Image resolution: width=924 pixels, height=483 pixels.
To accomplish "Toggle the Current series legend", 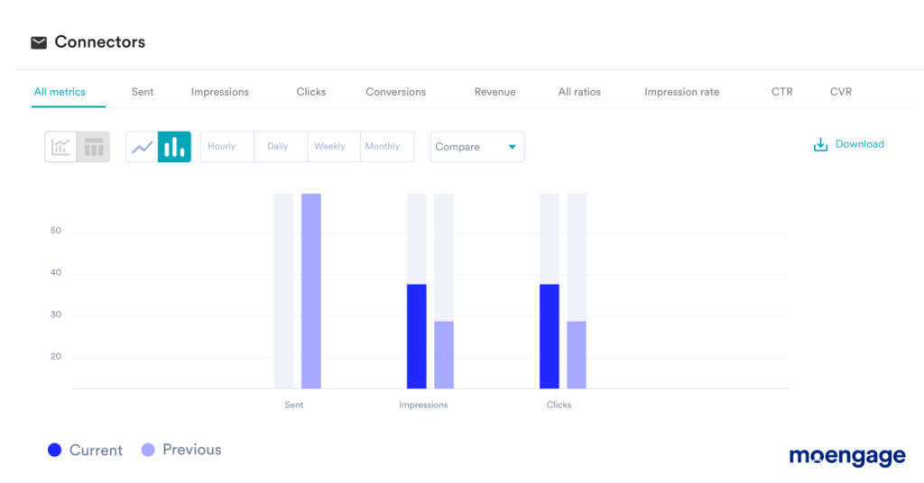I will pos(86,451).
